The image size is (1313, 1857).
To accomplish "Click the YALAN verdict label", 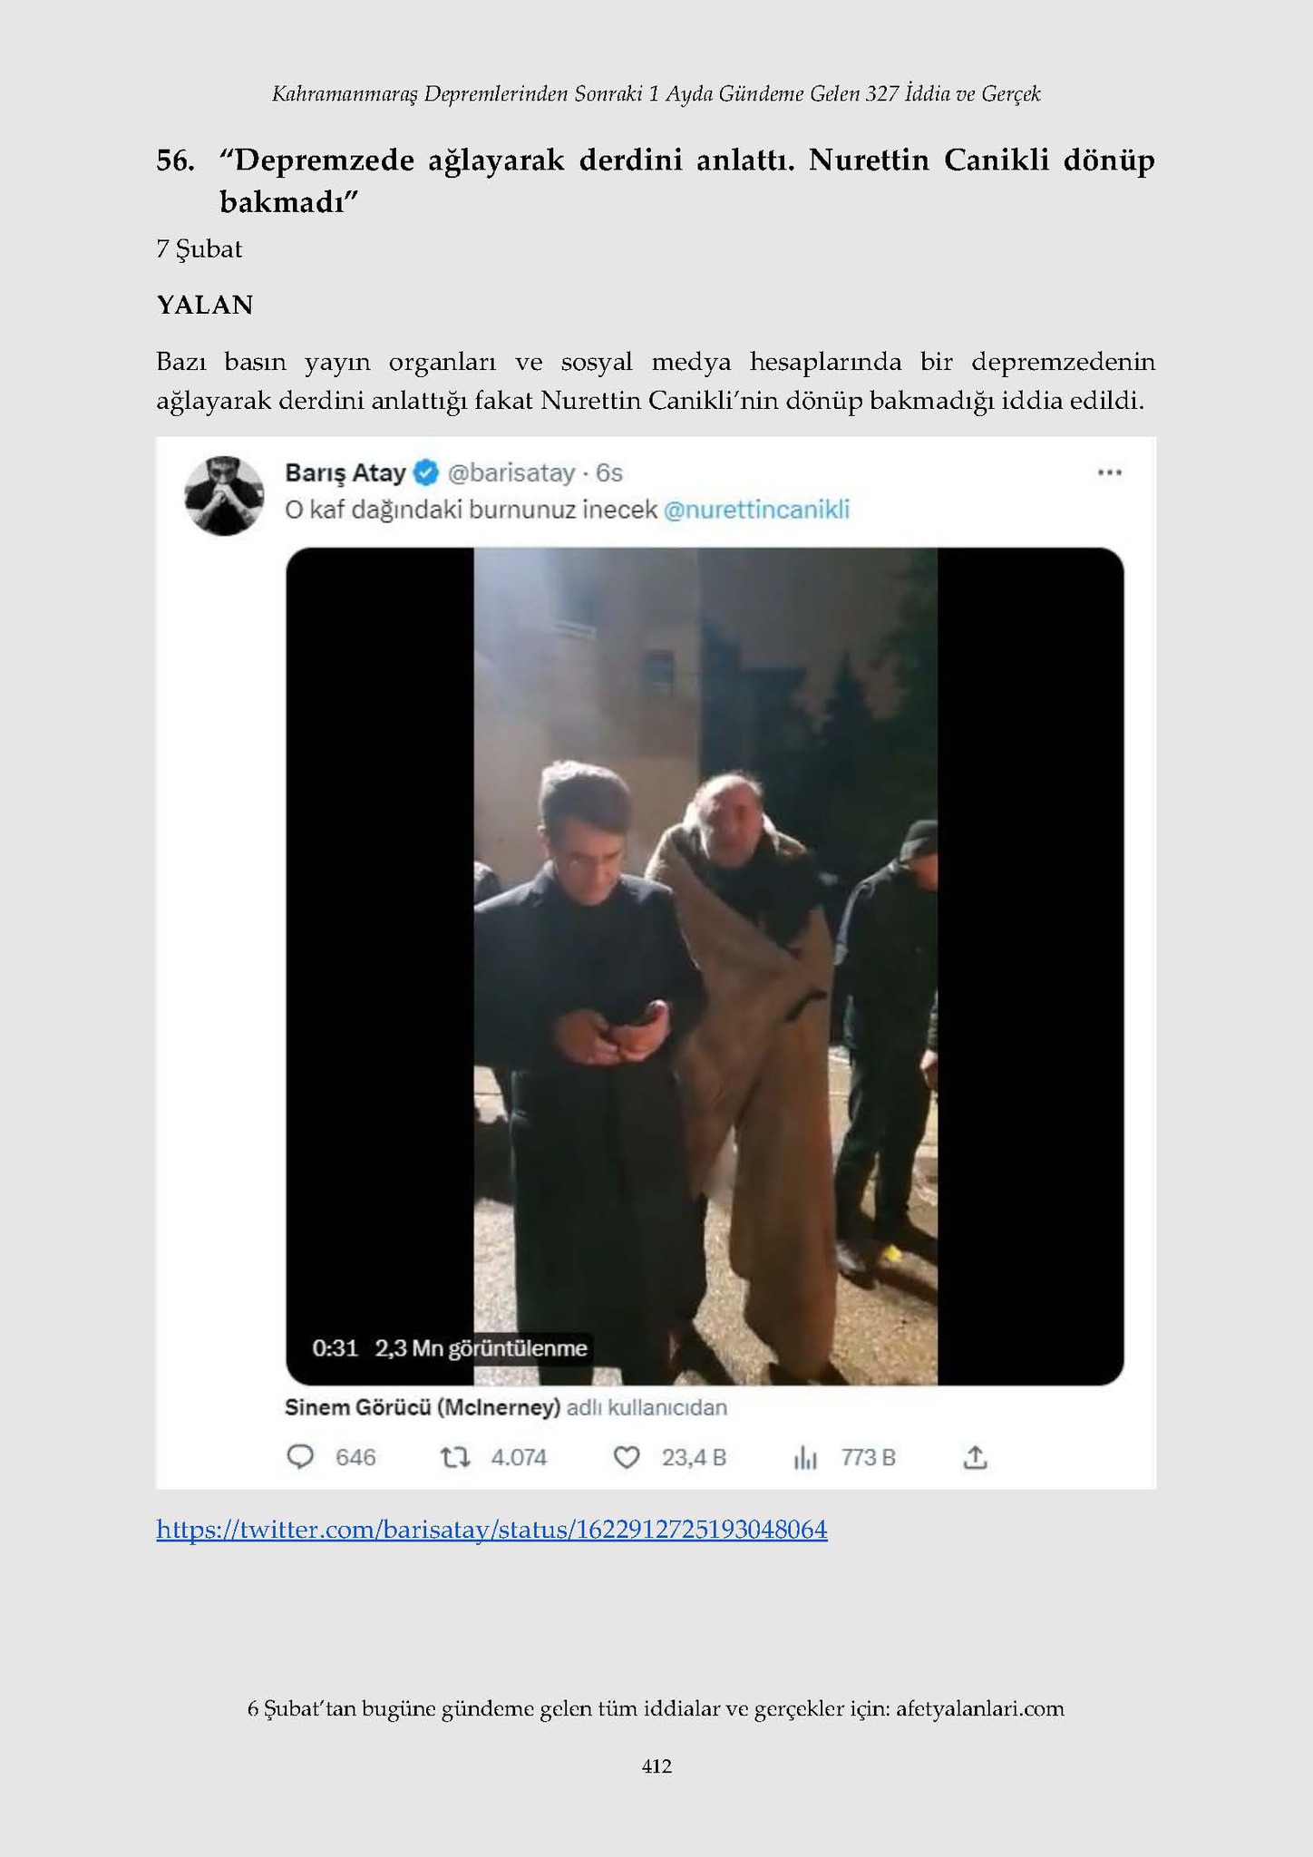I will [x=205, y=305].
